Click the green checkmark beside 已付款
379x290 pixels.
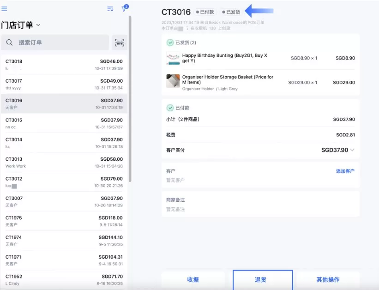[x=169, y=108]
